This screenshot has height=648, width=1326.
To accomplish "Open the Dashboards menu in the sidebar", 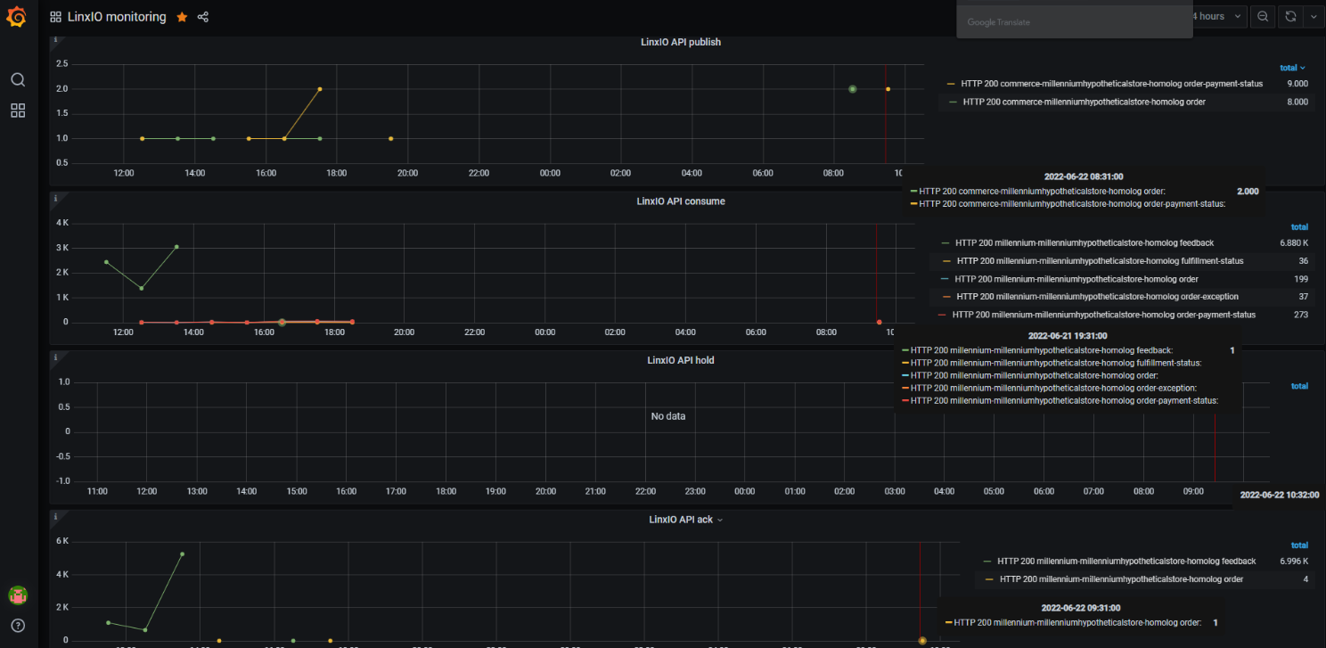I will (x=18, y=111).
